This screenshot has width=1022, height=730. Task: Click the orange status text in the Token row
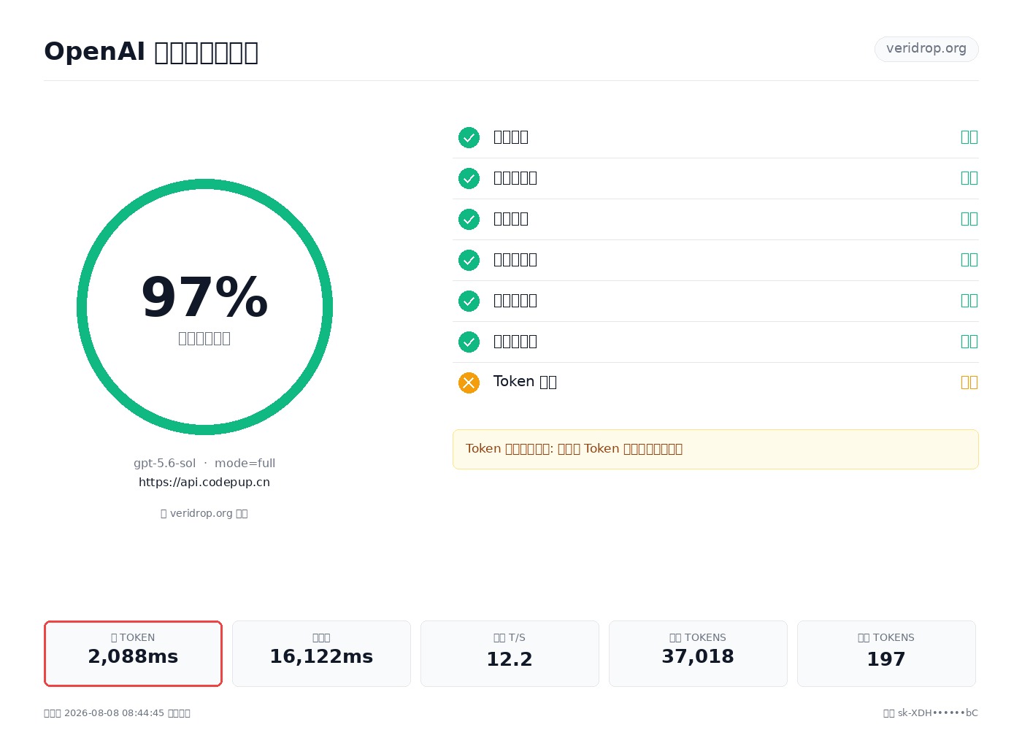click(969, 383)
